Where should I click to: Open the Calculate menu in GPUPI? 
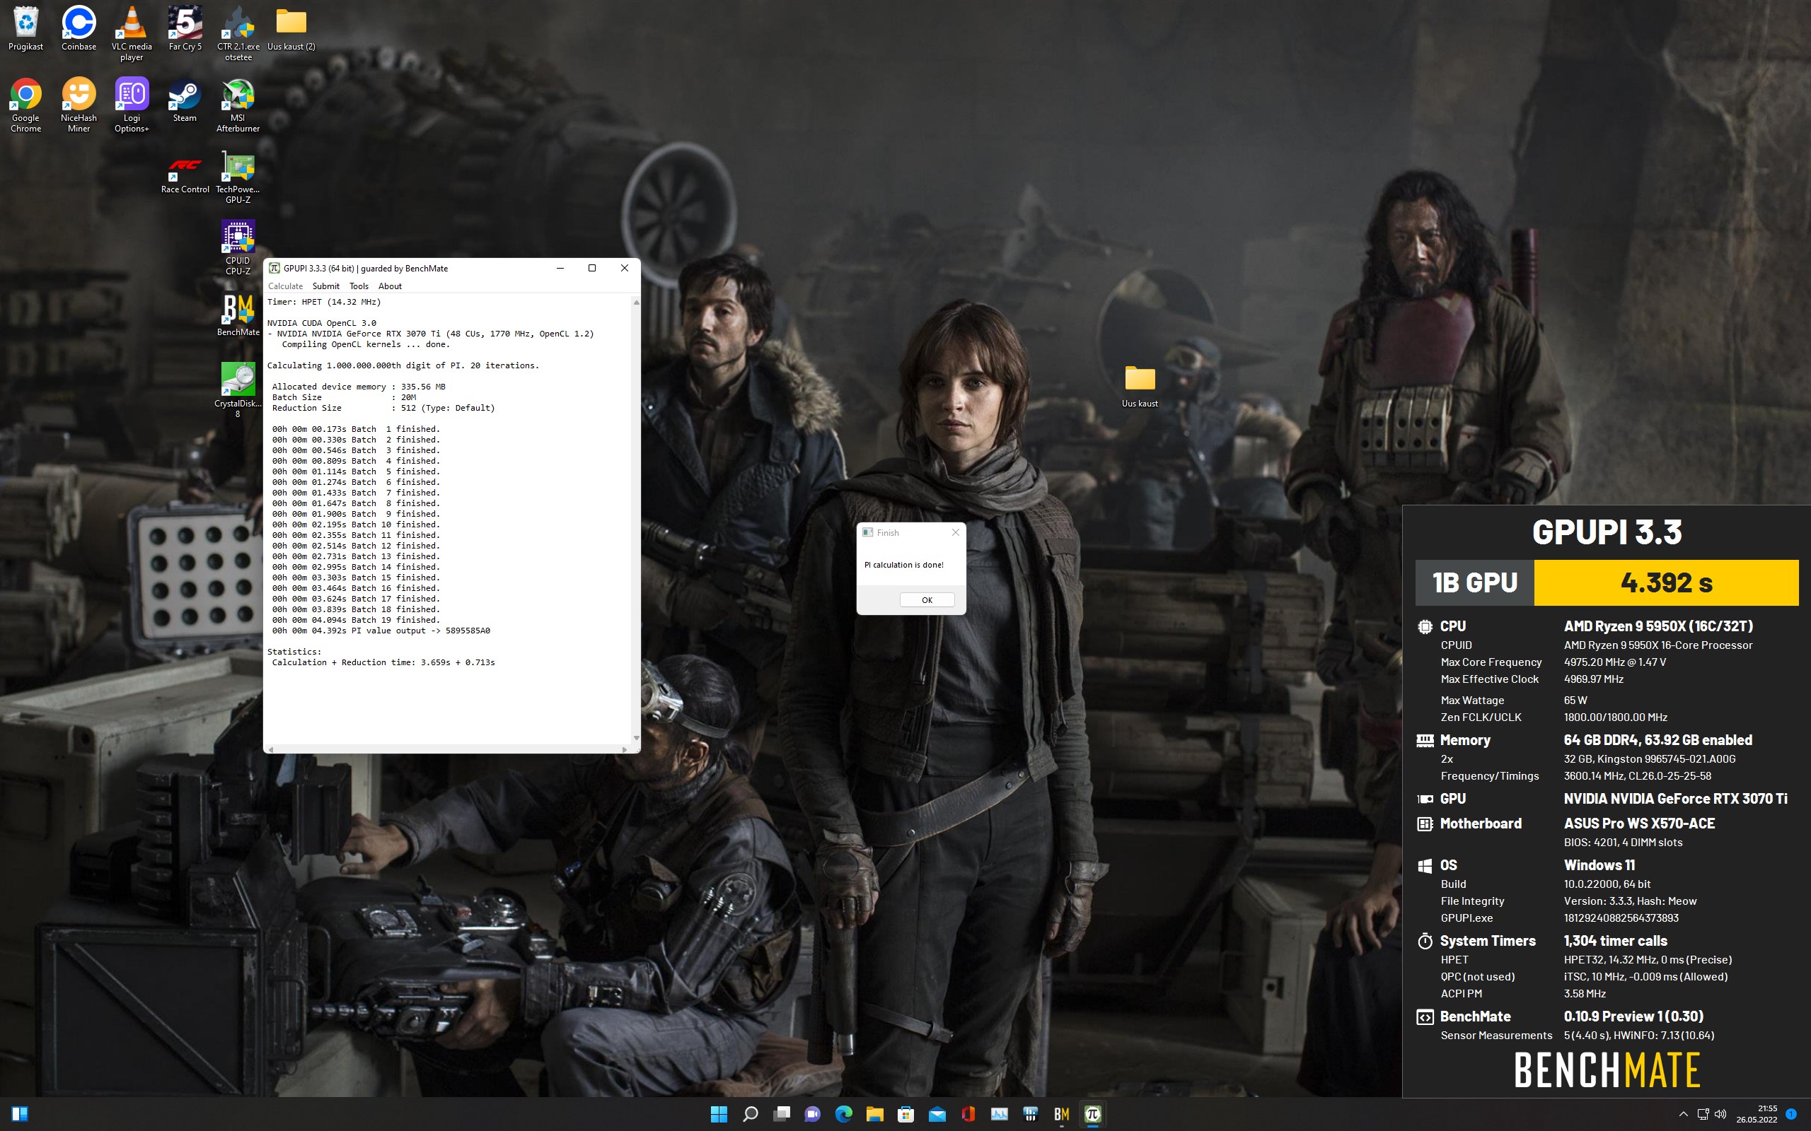285,286
